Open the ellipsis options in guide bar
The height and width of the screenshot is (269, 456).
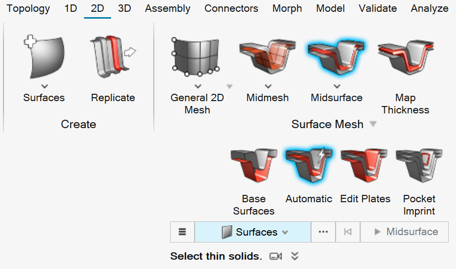pyautogui.click(x=323, y=232)
